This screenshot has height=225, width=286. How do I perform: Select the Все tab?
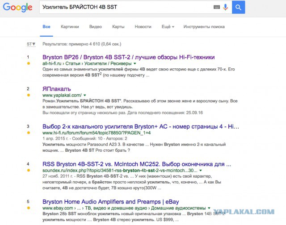(x=46, y=27)
